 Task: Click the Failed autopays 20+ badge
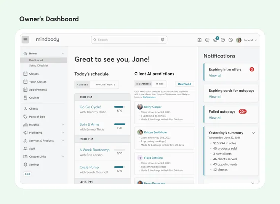(243, 112)
